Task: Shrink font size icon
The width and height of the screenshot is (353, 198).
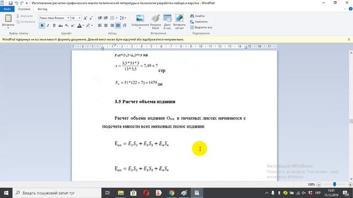Action: click(90, 18)
